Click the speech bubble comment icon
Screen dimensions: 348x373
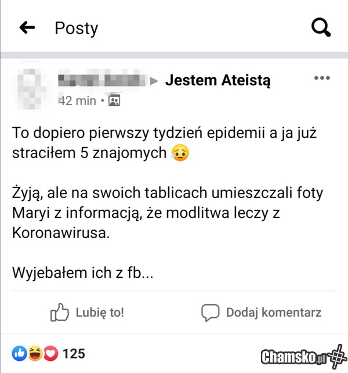210,313
